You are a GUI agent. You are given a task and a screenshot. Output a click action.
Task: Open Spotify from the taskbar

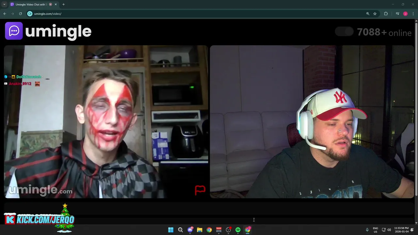tap(238, 230)
